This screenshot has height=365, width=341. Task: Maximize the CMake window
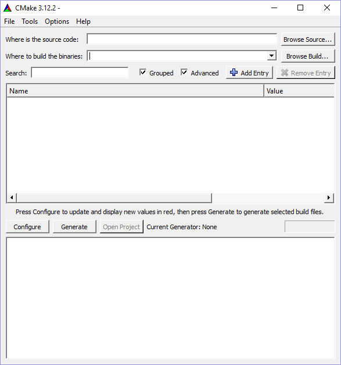[x=300, y=8]
